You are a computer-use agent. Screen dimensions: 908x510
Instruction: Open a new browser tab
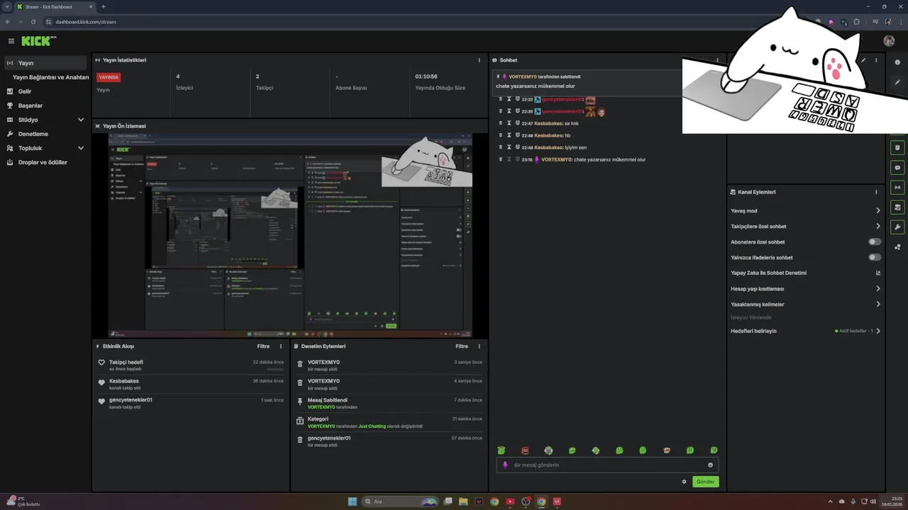[x=104, y=6]
